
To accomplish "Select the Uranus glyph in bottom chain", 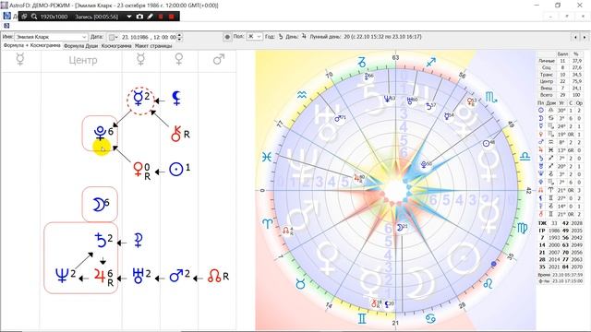I will tap(139, 276).
